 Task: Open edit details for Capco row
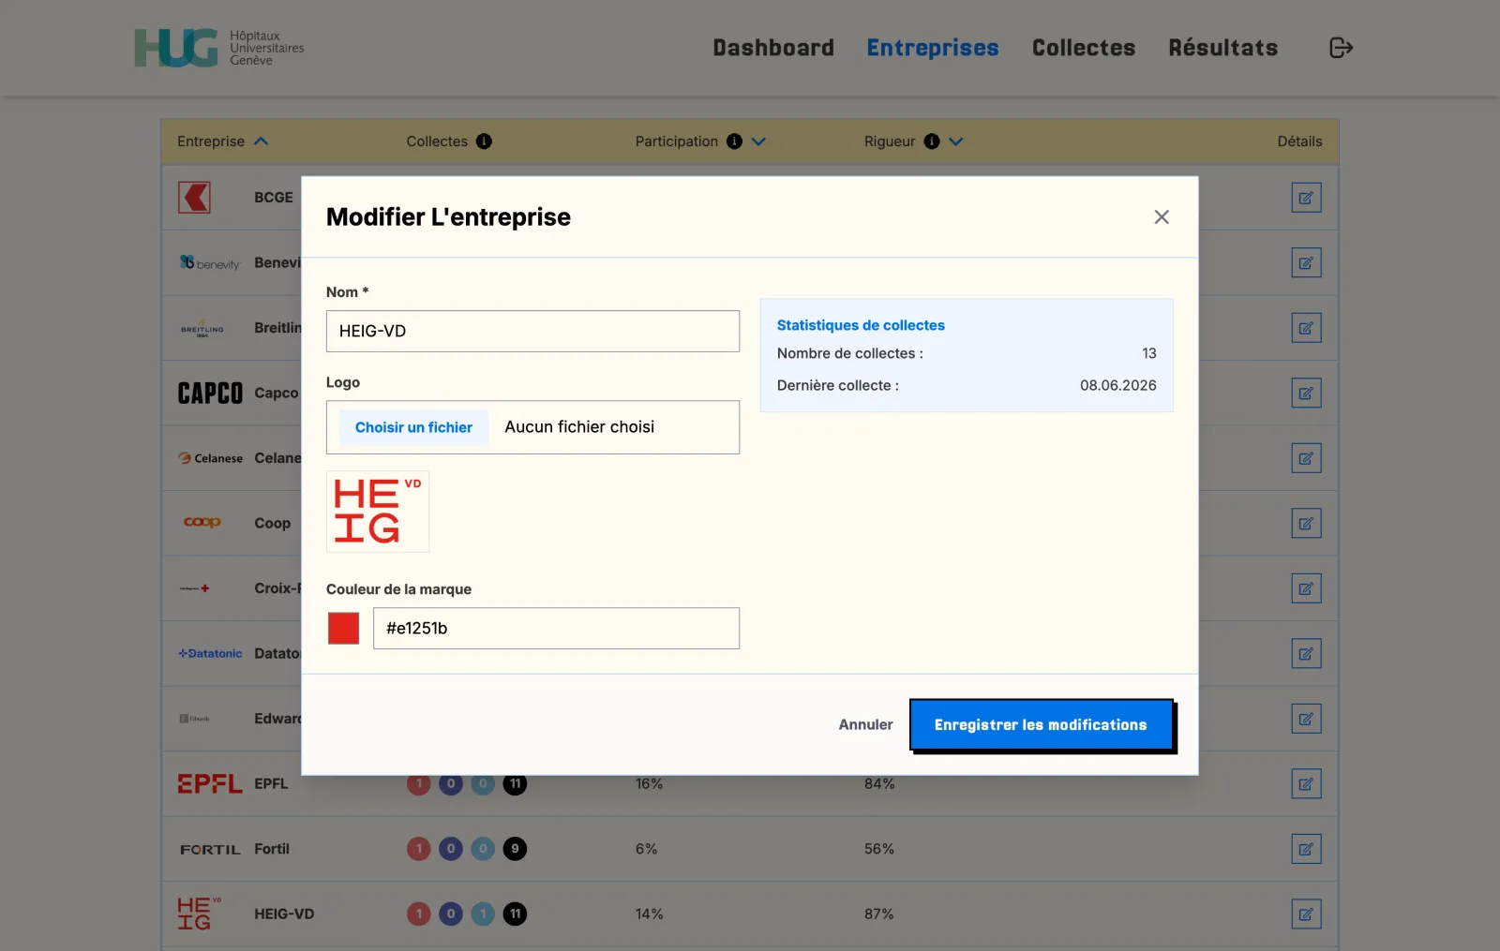[x=1306, y=394]
